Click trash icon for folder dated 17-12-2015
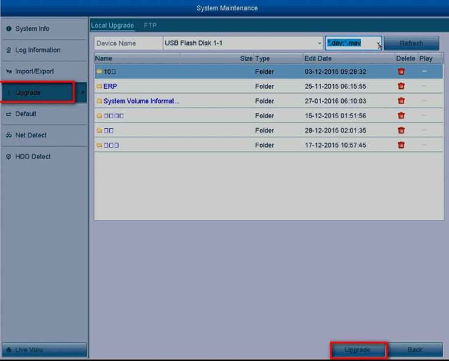Viewport: 449px width, 361px height. (x=401, y=145)
